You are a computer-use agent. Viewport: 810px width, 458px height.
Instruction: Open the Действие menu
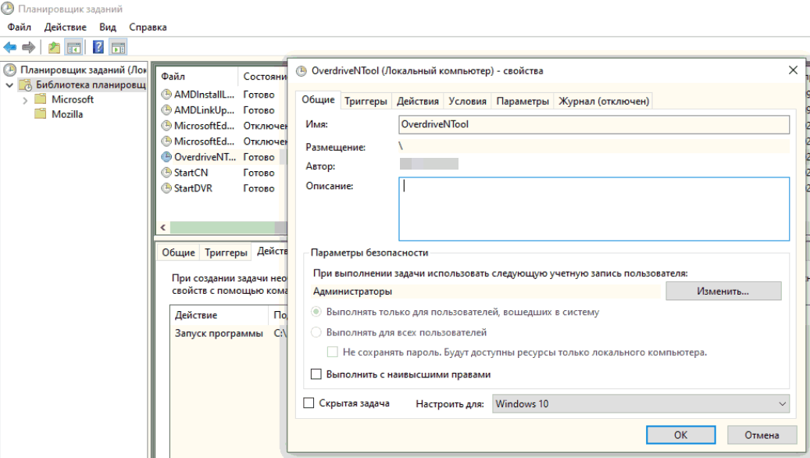tap(65, 27)
